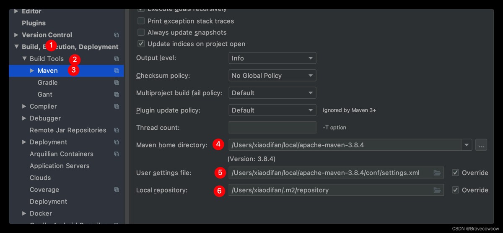Click folder icon in Local repository field
Image resolution: width=503 pixels, height=233 pixels.
(437, 190)
